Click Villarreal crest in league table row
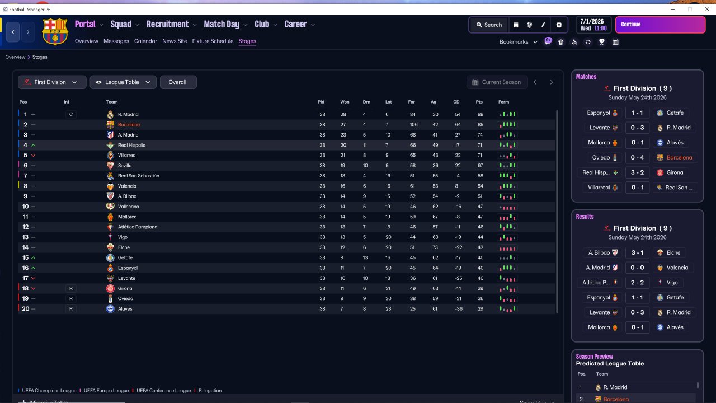 click(x=110, y=155)
